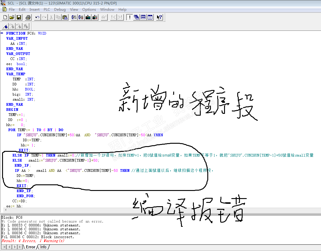Save the SCL source with floppy icon
The height and width of the screenshot is (251, 321).
coord(19,17)
